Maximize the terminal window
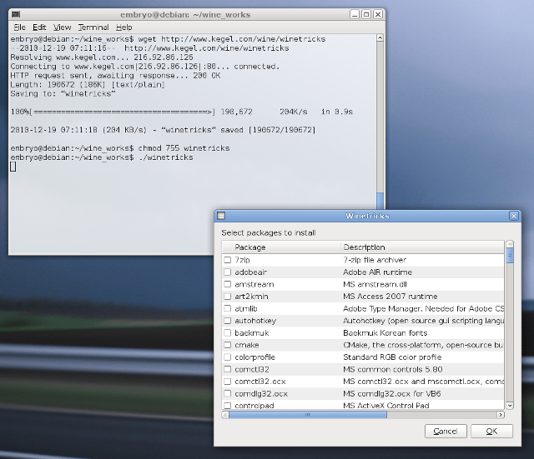The image size is (534, 459). point(366,14)
